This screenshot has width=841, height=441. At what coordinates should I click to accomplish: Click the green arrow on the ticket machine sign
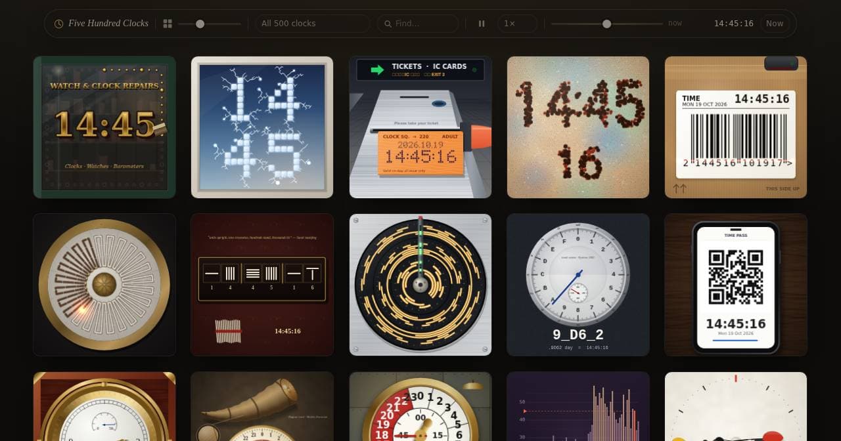point(377,70)
